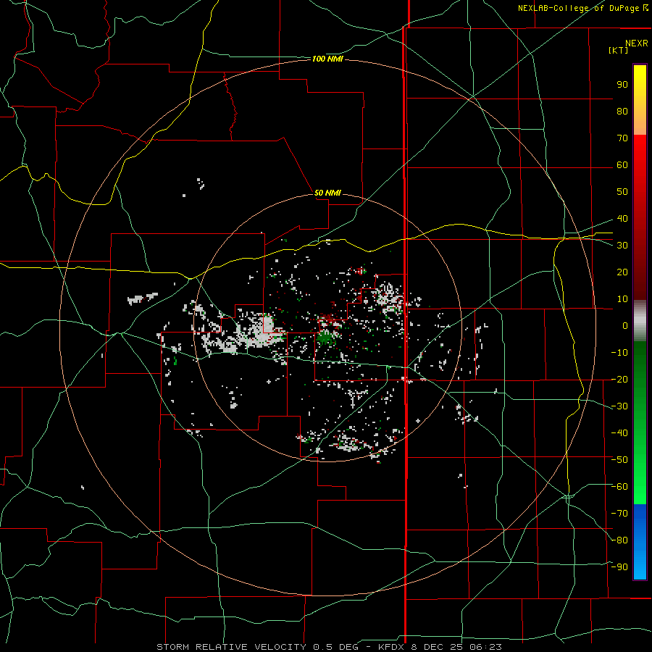The width and height of the screenshot is (652, 652).
Task: Click the -60 value on velocity scale
Action: click(619, 487)
